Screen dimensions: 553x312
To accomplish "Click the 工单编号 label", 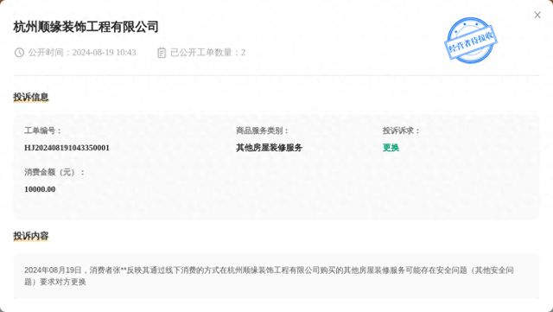I will 42,131.
